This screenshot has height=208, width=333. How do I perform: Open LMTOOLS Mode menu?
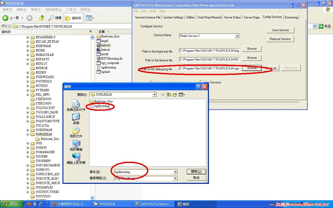coord(153,11)
